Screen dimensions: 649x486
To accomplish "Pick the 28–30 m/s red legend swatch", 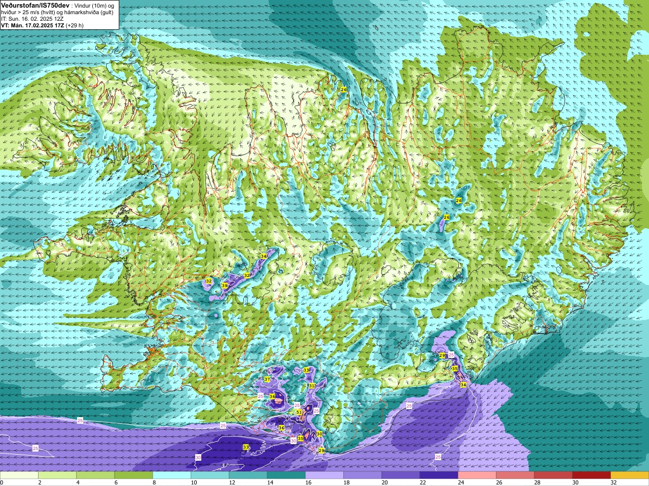I will pos(553,475).
